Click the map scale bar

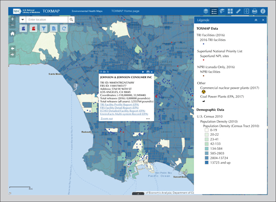click(x=20, y=188)
